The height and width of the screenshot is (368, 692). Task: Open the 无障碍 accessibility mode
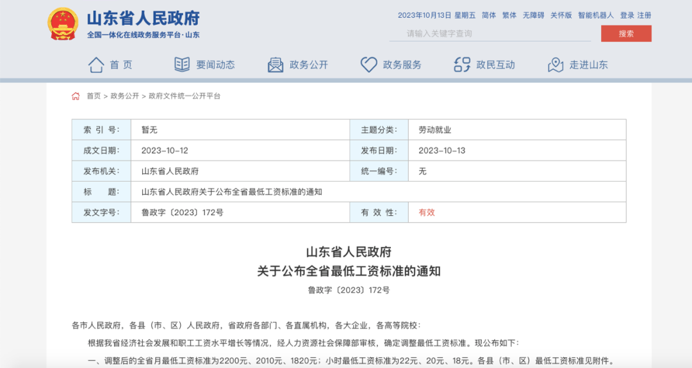click(x=533, y=15)
